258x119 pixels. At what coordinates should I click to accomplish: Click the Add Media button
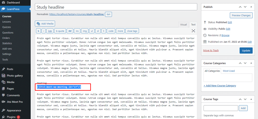[45, 24]
